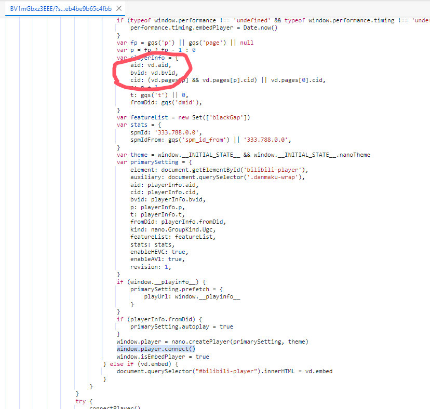Click the 'fromDid: gqs('dmid'),' line
The width and height of the screenshot is (430, 409).
(166, 102)
